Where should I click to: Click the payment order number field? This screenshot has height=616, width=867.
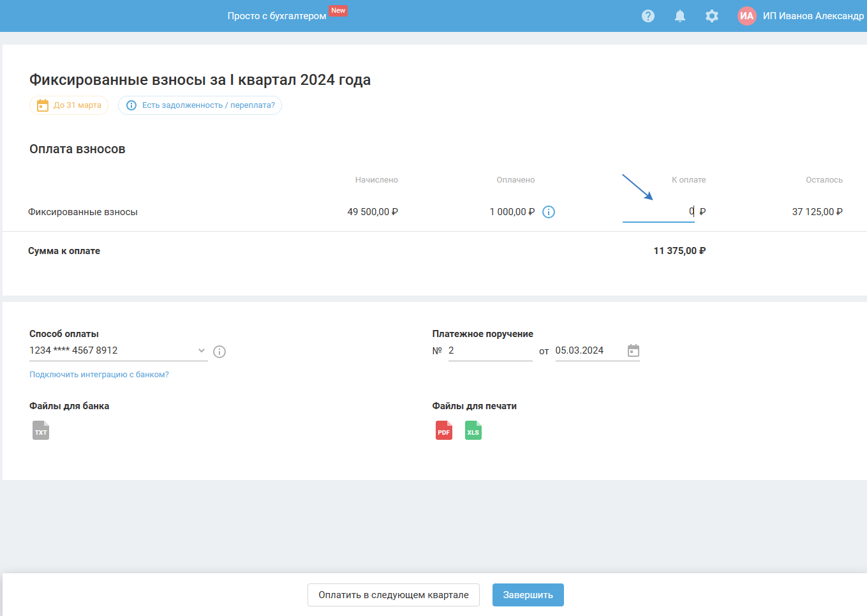489,351
